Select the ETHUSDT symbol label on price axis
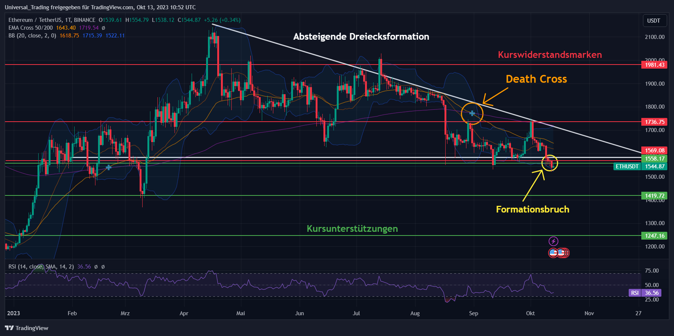 (x=627, y=167)
